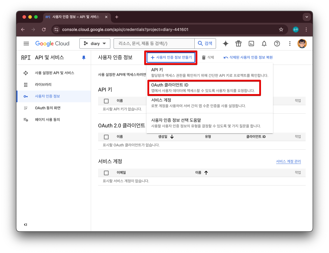
Task: Bookmark this page with star icon
Action: click(x=281, y=30)
